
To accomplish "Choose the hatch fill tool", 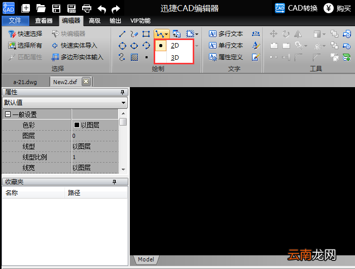I will point(134,57).
